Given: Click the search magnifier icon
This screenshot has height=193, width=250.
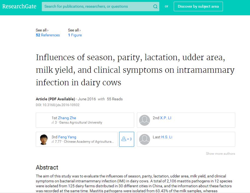Looking at the screenshot, I should click(x=155, y=7).
